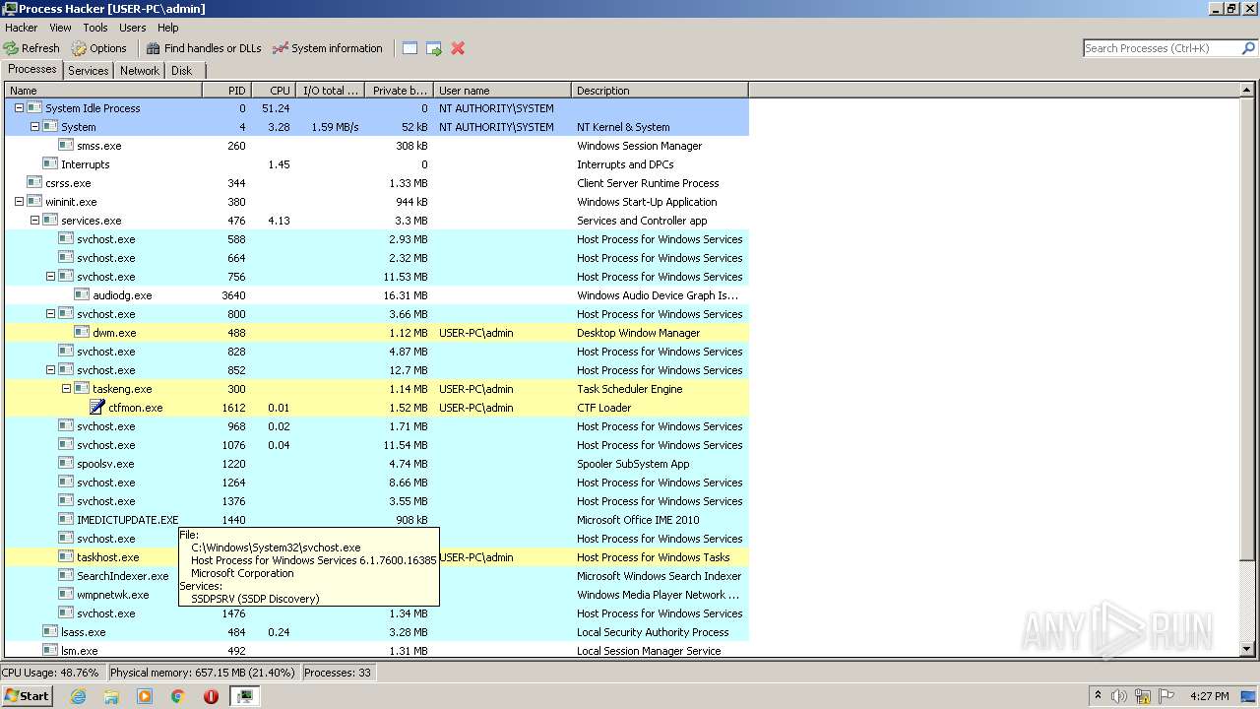
Task: Collapse the System process node
Action: click(34, 127)
